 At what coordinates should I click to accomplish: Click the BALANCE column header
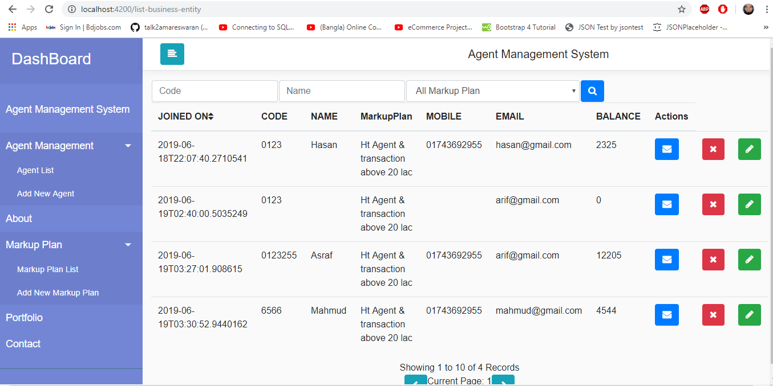pyautogui.click(x=618, y=116)
